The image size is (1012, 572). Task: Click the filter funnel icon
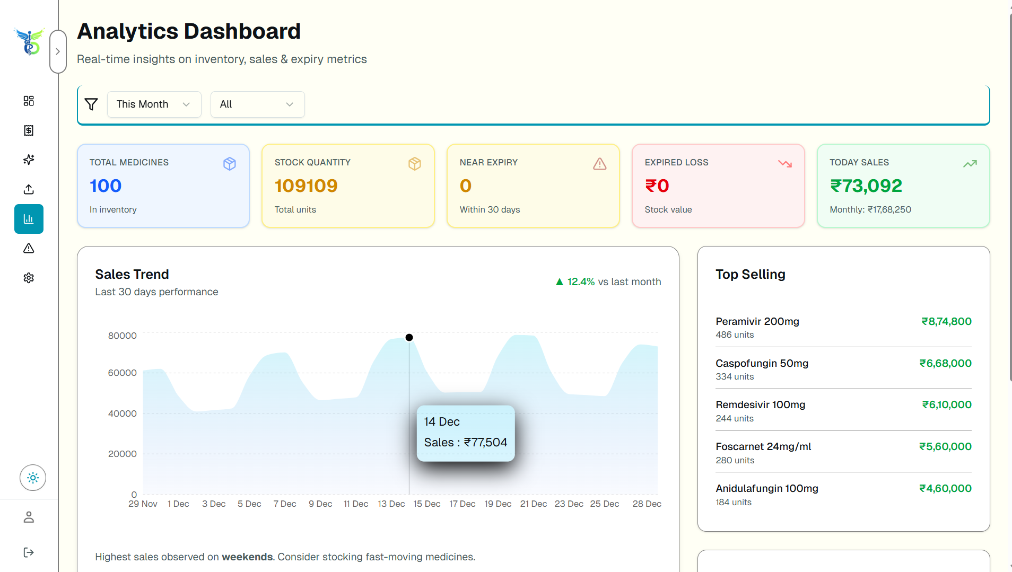[91, 104]
